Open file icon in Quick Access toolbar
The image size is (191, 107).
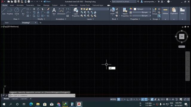coord(12,1)
